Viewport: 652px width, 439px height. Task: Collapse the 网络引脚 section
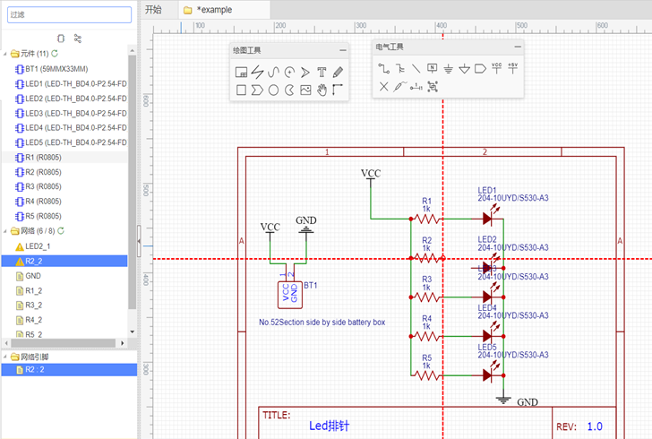coord(4,356)
